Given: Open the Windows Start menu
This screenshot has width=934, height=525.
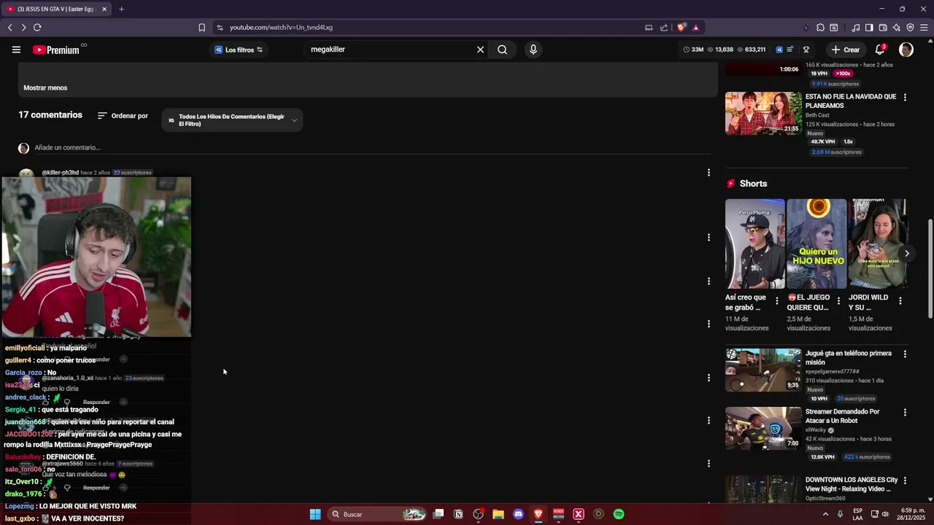Looking at the screenshot, I should tap(315, 514).
